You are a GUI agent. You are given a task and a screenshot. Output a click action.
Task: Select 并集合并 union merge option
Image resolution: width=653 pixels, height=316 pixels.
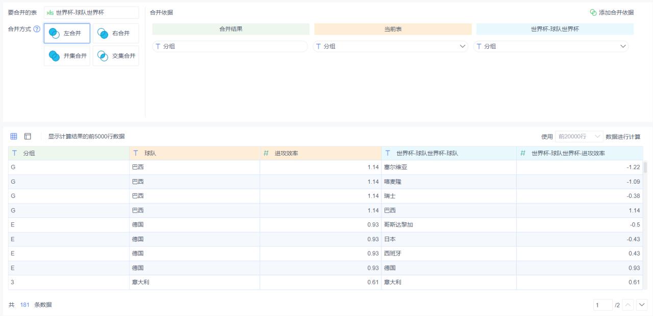[x=67, y=56]
